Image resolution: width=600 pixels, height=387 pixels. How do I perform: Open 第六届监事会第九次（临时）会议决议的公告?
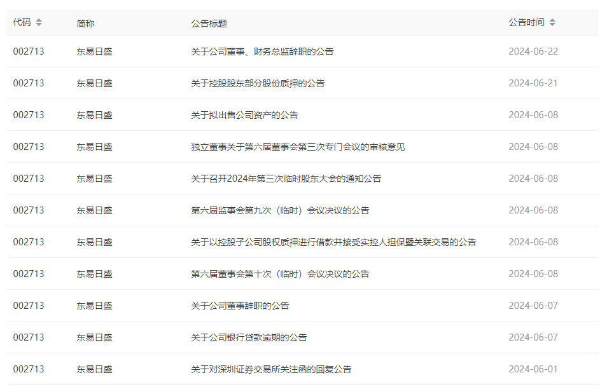(280, 210)
